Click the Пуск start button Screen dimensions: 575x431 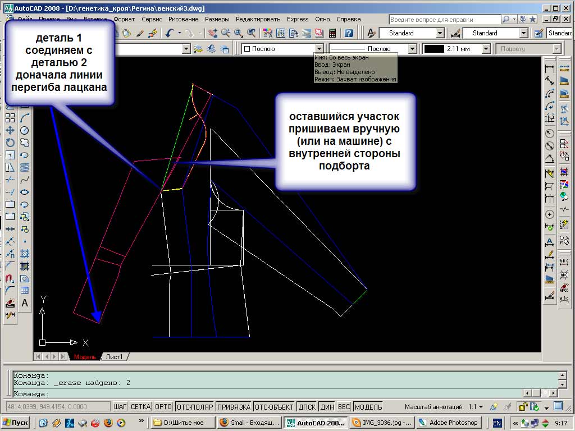click(16, 423)
